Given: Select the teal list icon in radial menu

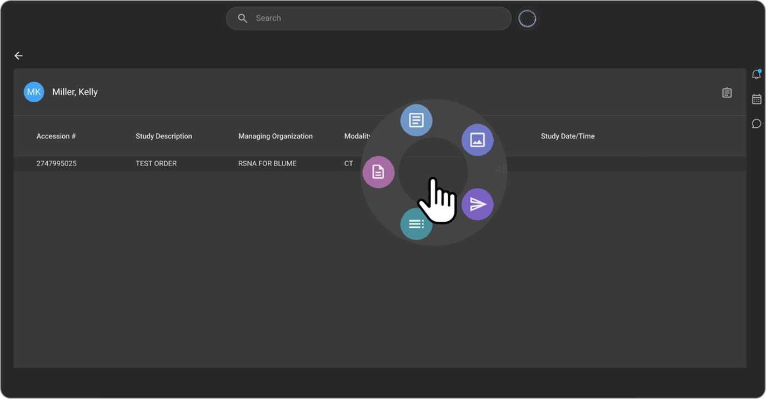Looking at the screenshot, I should point(416,224).
